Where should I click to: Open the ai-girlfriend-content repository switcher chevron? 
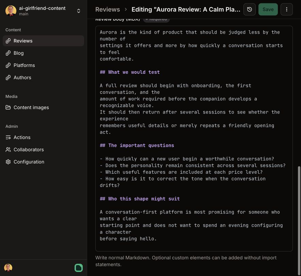coord(79,11)
